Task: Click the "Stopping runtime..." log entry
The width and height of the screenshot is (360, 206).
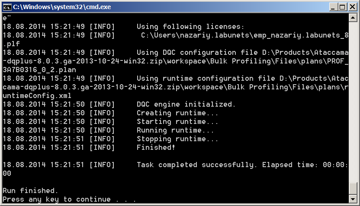Action: point(177,139)
